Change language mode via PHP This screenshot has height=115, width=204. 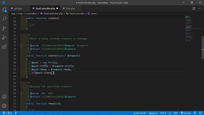point(176,113)
